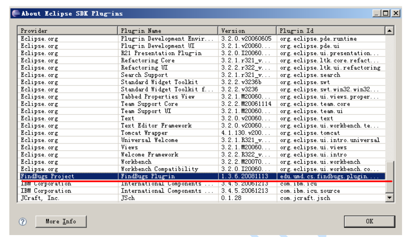Click the org.eclipse.tomcat plug-in id
This screenshot has width=403, height=237.
click(310, 133)
